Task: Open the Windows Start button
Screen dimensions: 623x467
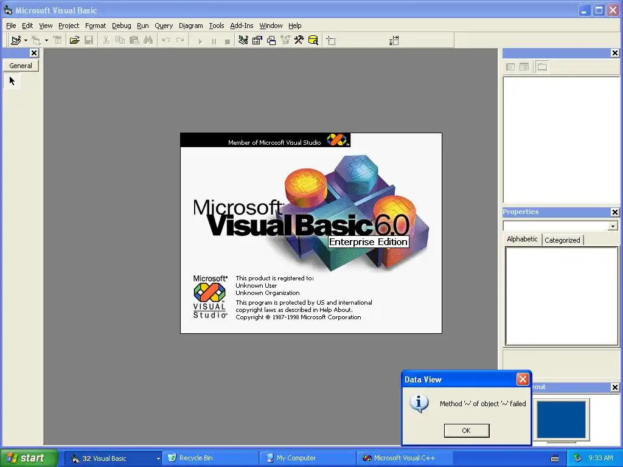Action: tap(28, 458)
